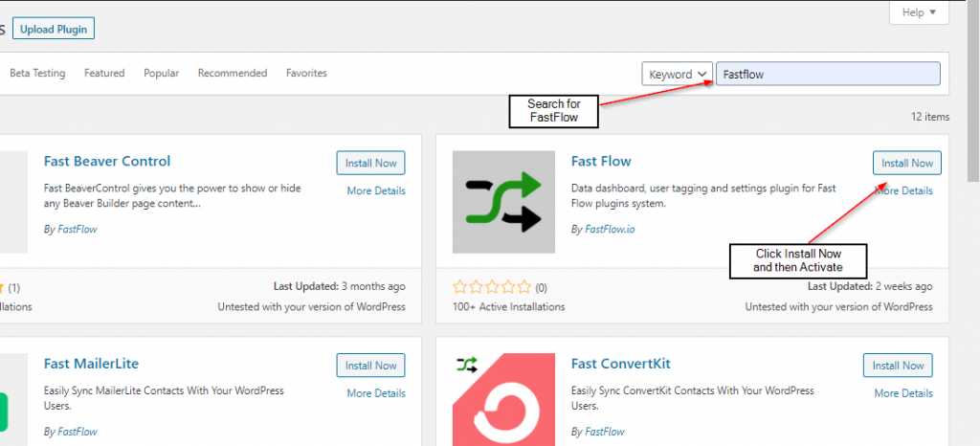Switch to the Popular tab
The image size is (980, 446).
click(161, 73)
